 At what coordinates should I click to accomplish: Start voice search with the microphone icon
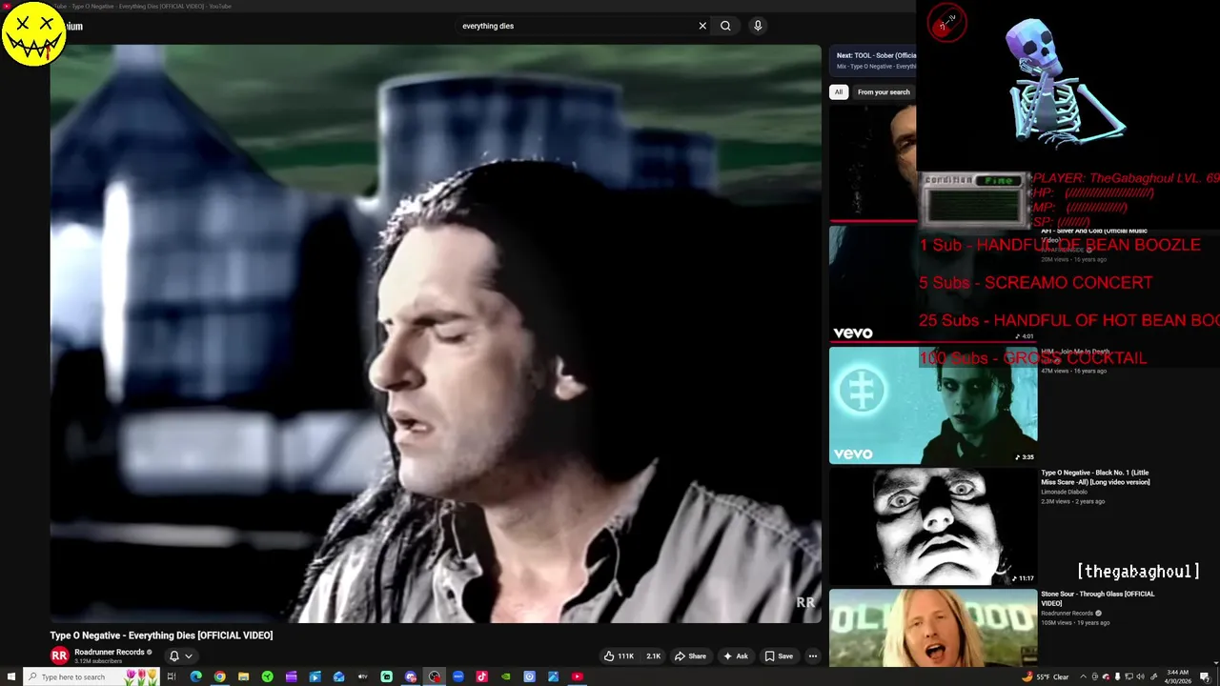click(758, 26)
